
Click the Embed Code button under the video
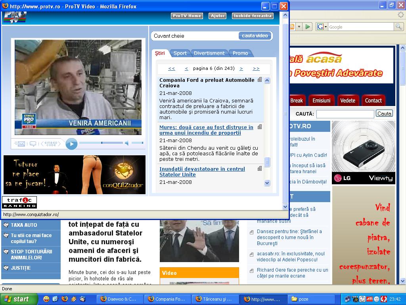click(x=51, y=144)
